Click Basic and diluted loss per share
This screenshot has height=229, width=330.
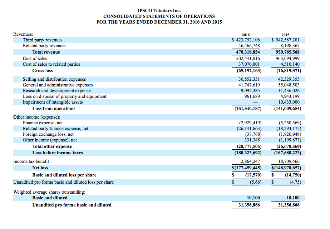coord(64,175)
